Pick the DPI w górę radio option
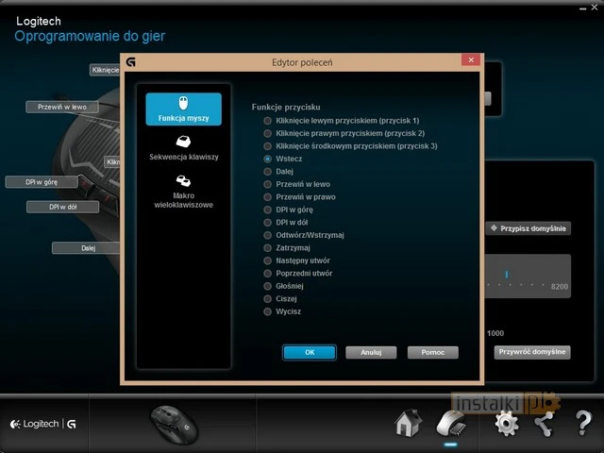 (x=267, y=210)
